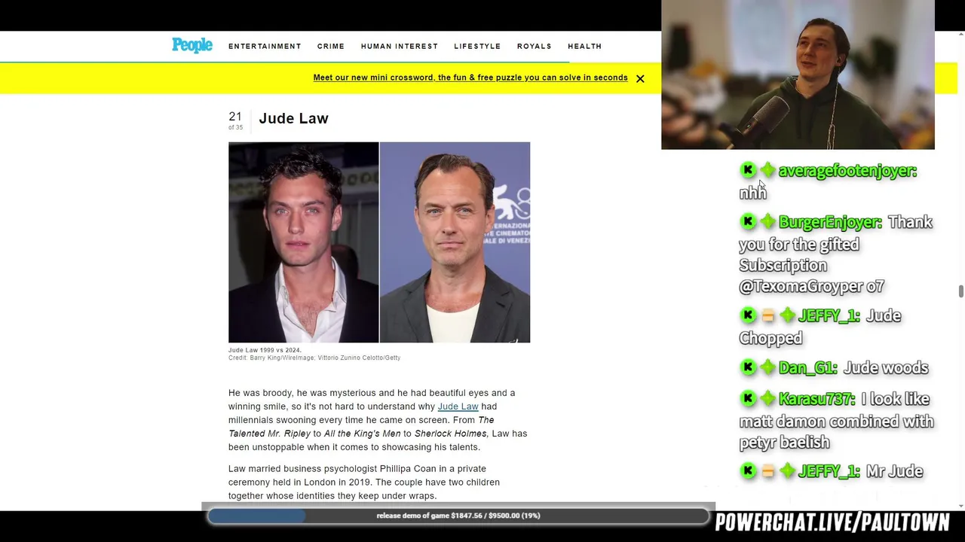Click username Karasu737 in chat
Screen dimensions: 965x542
point(817,399)
